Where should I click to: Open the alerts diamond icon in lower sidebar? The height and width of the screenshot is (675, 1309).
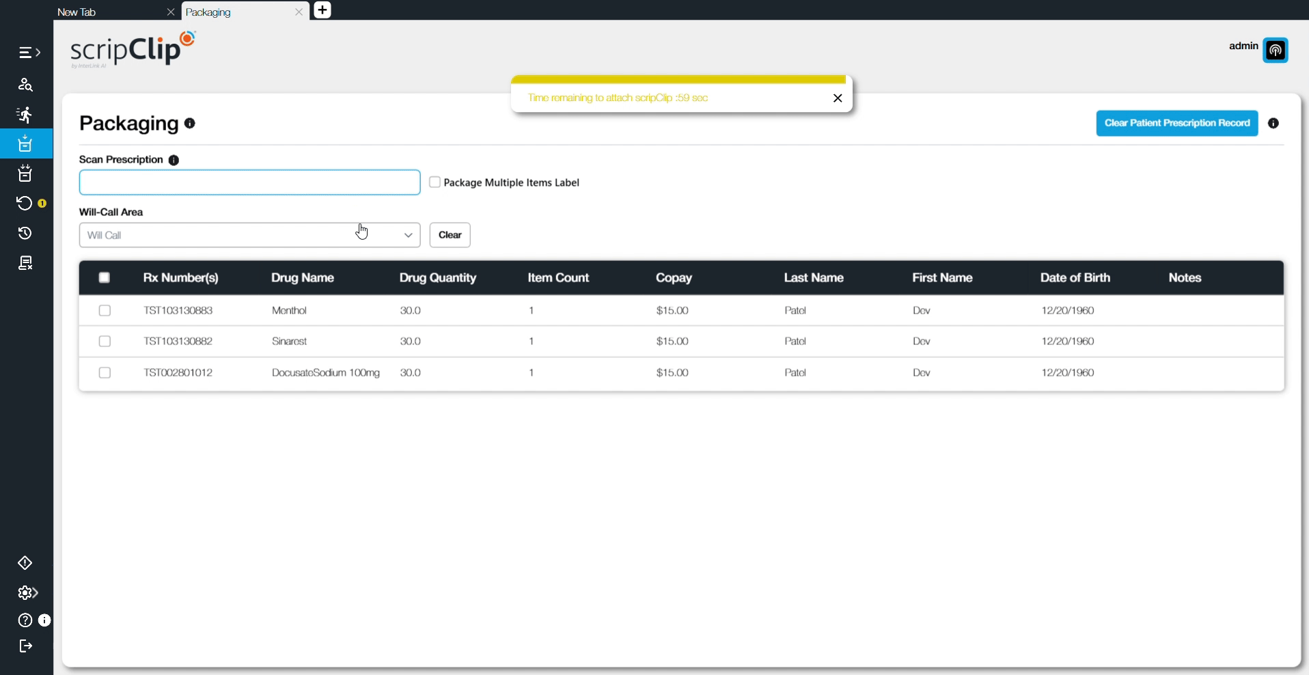click(25, 563)
